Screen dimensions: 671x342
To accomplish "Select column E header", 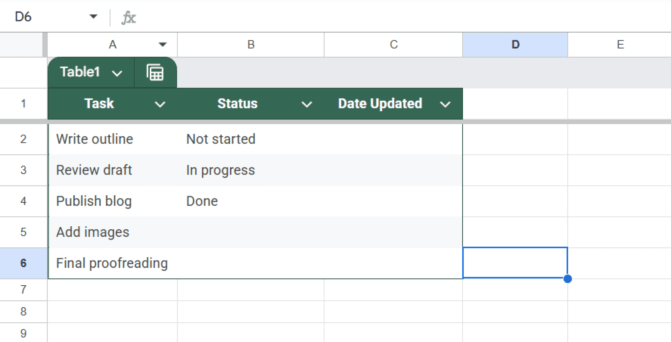I will click(x=620, y=45).
